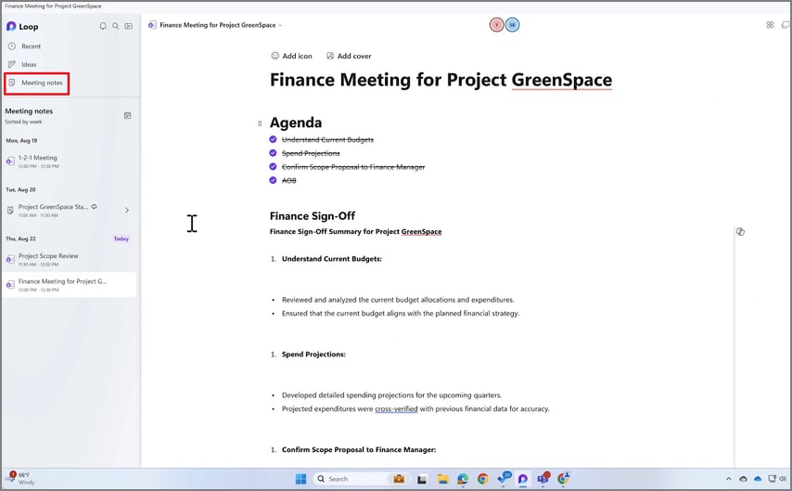Viewport: 792px width, 491px height.
Task: Click the Loop logo in the sidebar
Action: (22, 26)
